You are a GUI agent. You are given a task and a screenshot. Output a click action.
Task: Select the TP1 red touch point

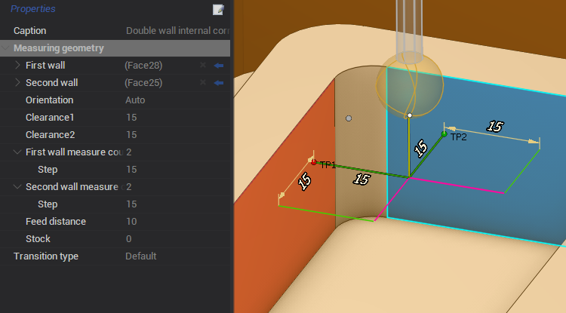point(314,161)
